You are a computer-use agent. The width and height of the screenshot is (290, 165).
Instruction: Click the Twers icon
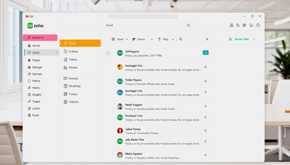65,94
